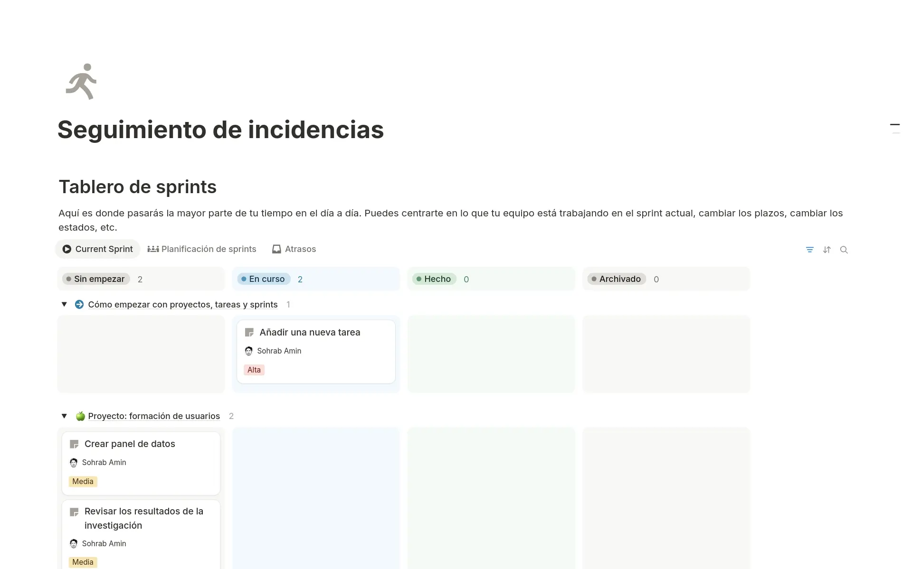Collapse the Cómo empezar con proyectos group
Viewport: 912px width, 569px height.
64,304
